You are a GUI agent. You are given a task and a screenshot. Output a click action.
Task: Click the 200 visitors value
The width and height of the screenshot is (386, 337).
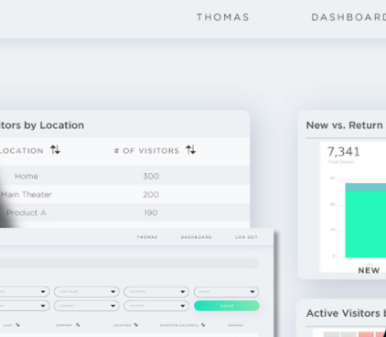(x=151, y=194)
